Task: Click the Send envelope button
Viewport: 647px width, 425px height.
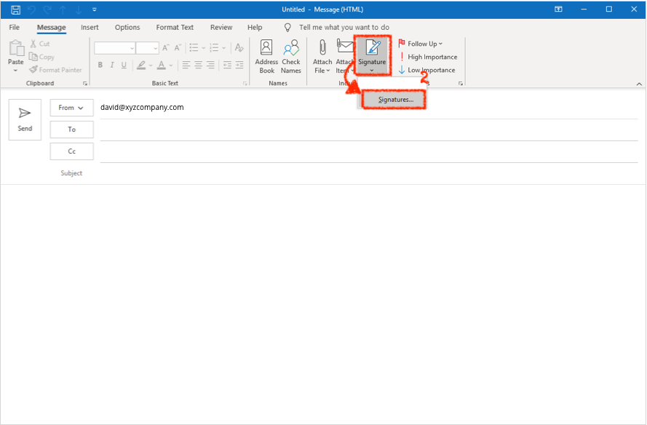Action: [25, 119]
